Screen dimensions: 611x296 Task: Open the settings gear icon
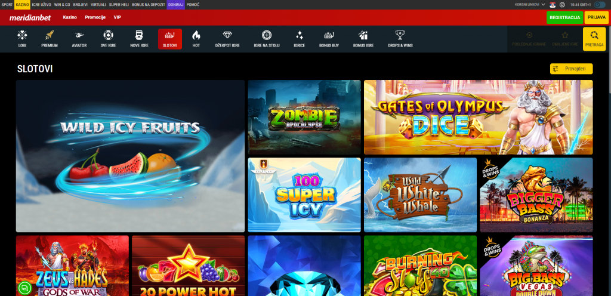click(x=562, y=5)
